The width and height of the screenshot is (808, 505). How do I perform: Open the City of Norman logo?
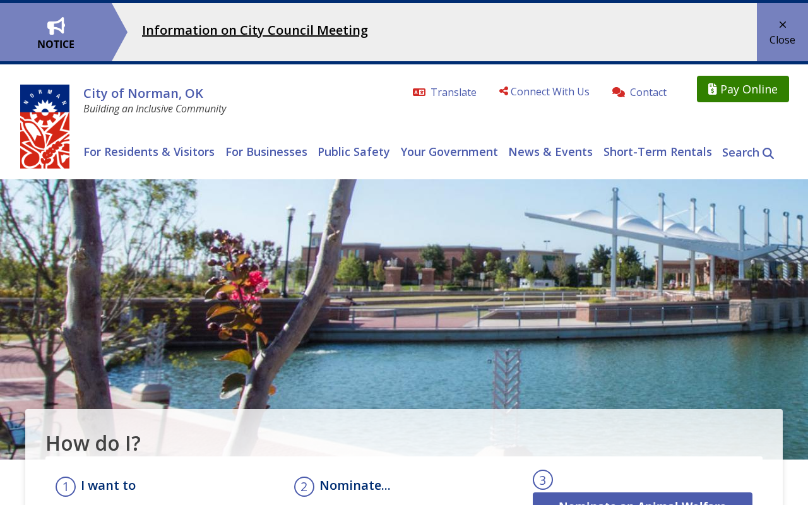[x=45, y=126]
